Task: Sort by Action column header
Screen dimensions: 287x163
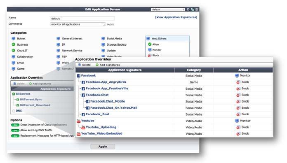Action: point(243,70)
